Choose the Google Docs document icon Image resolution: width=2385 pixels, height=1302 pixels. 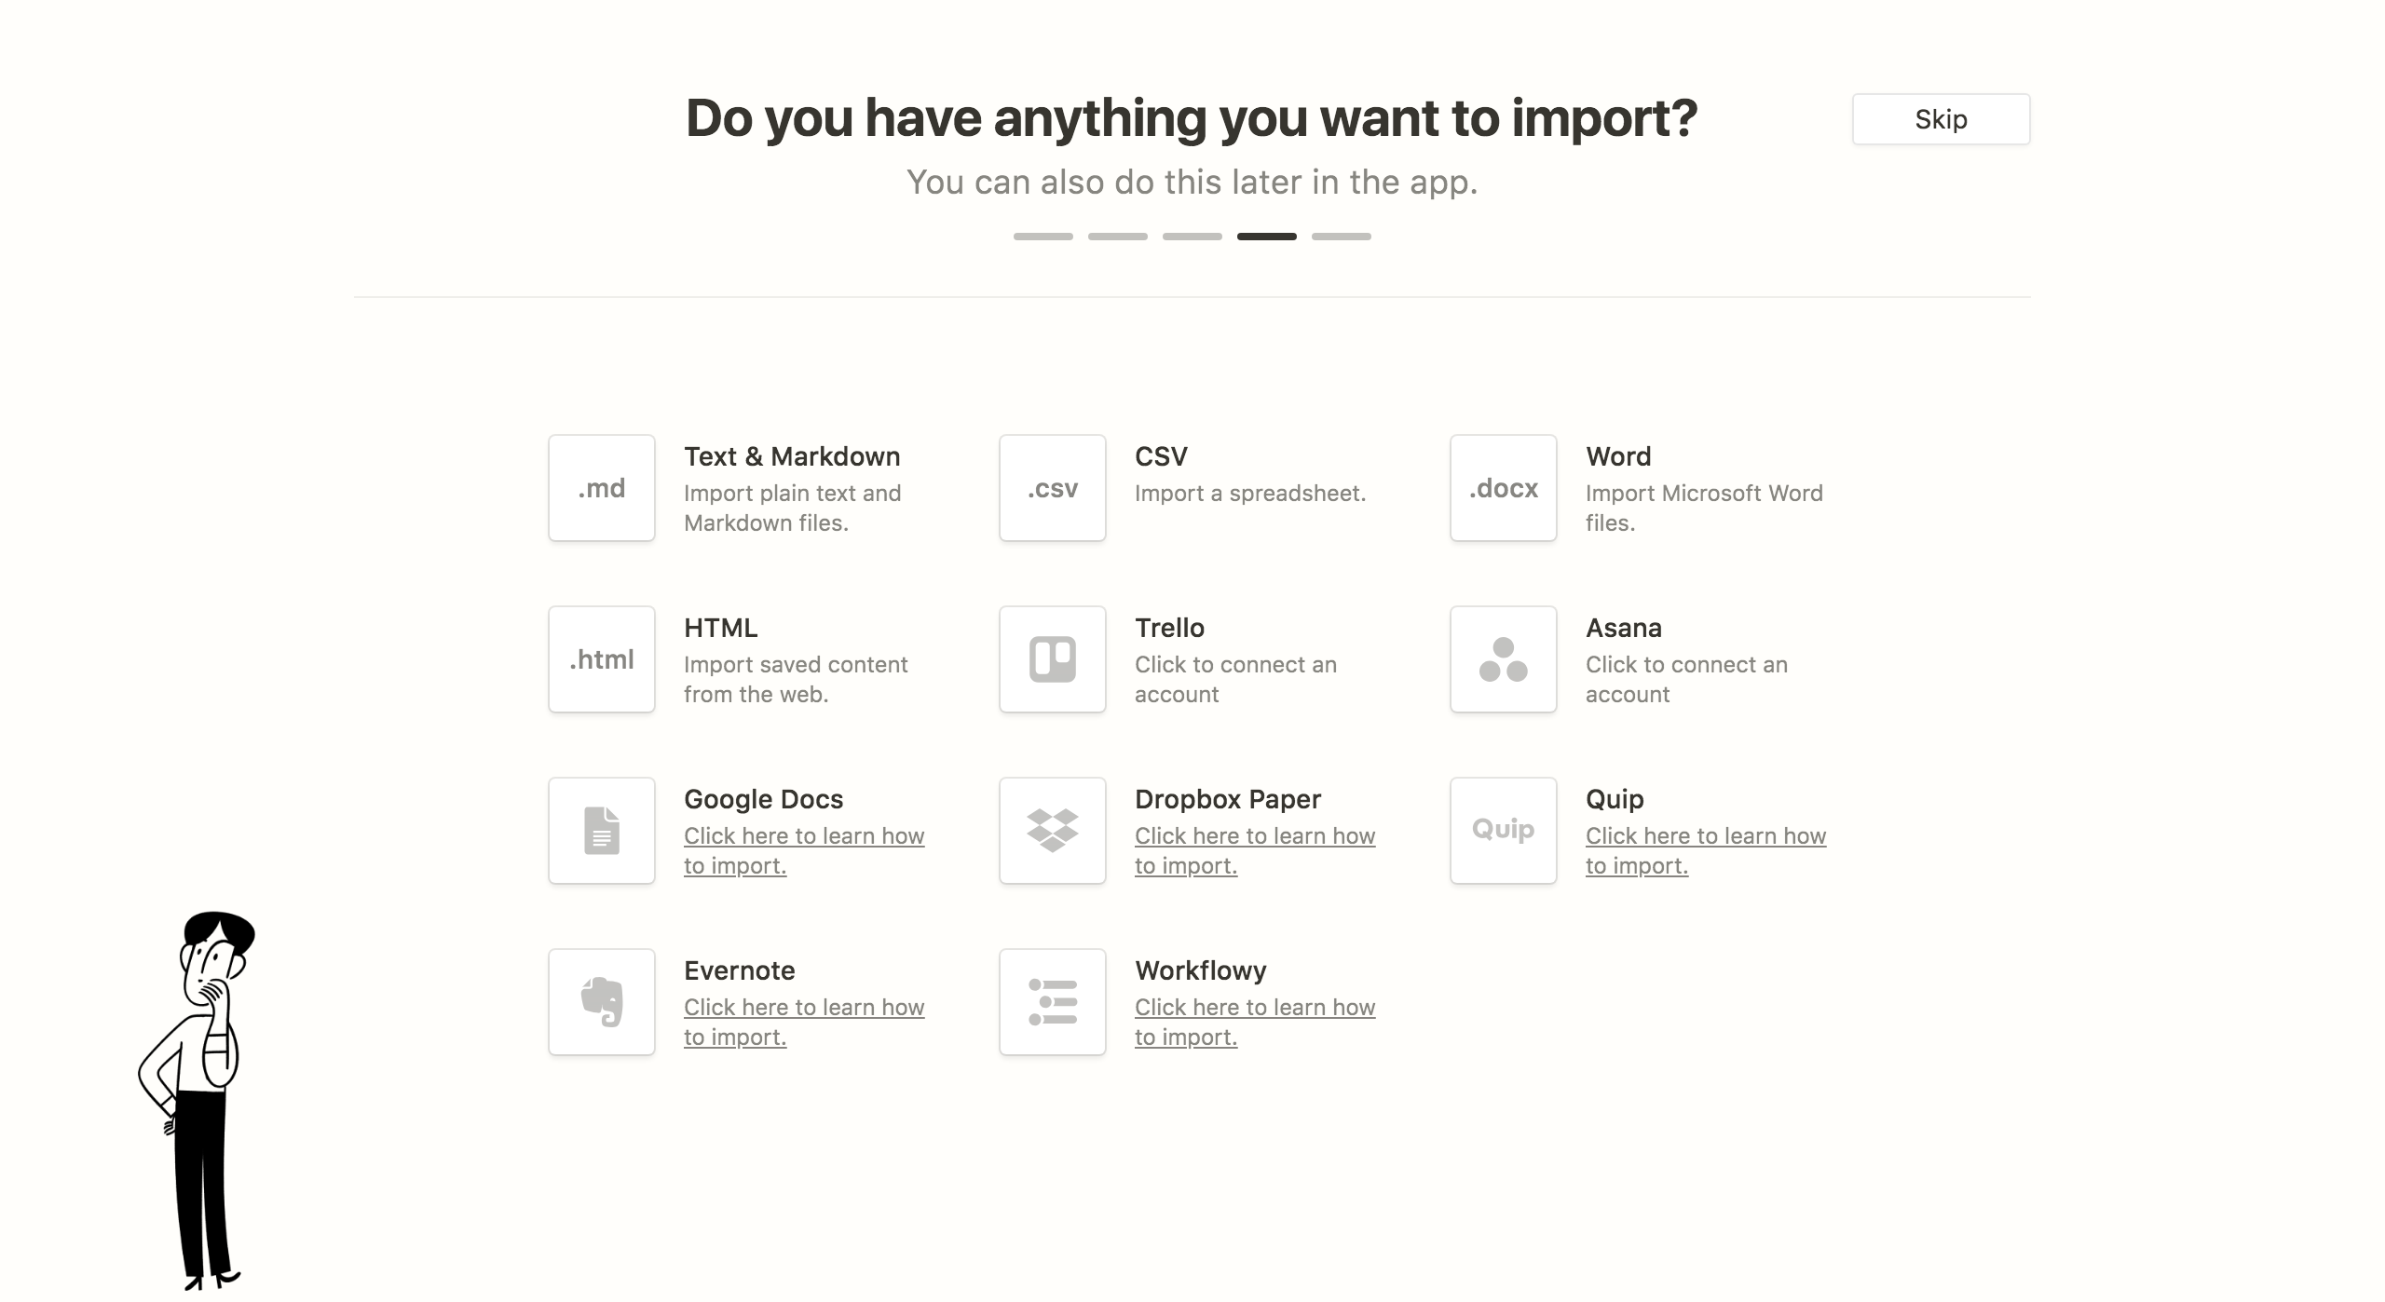point(602,831)
